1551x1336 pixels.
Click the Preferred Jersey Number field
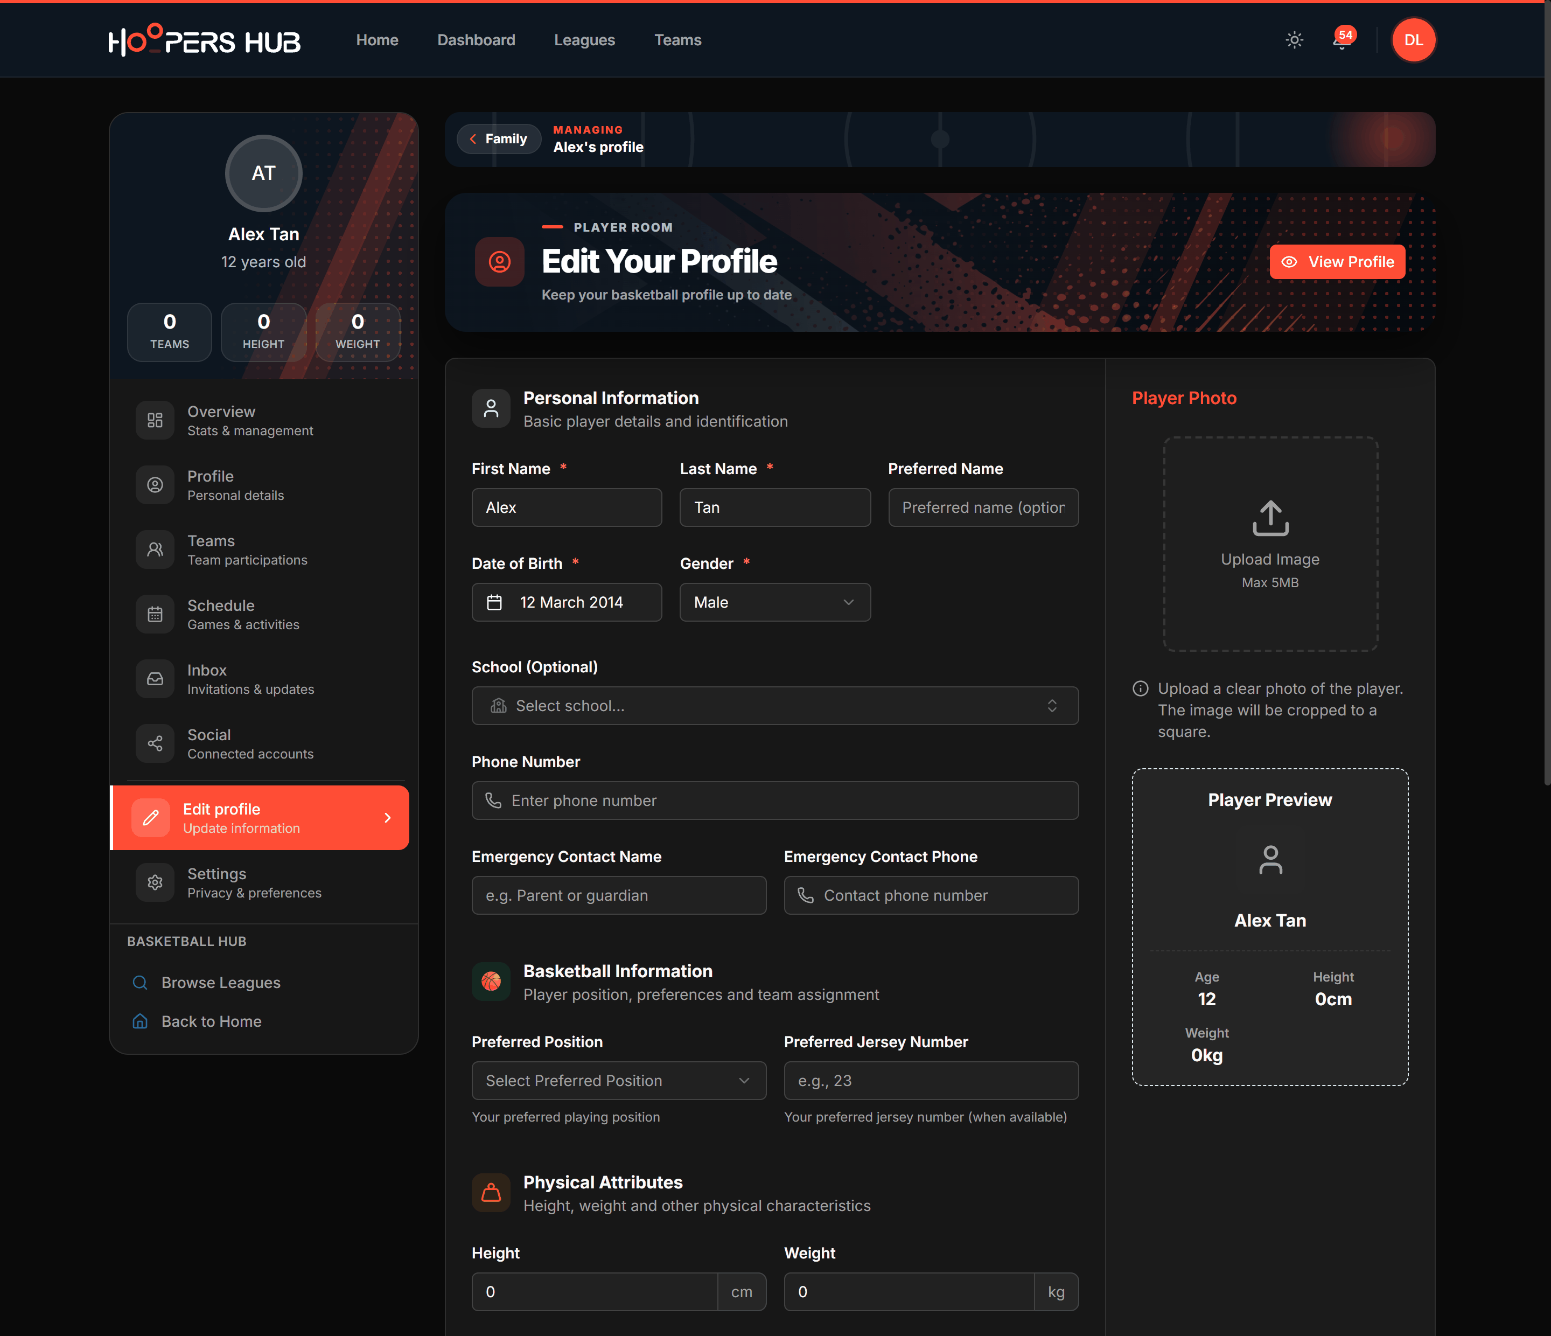931,1081
